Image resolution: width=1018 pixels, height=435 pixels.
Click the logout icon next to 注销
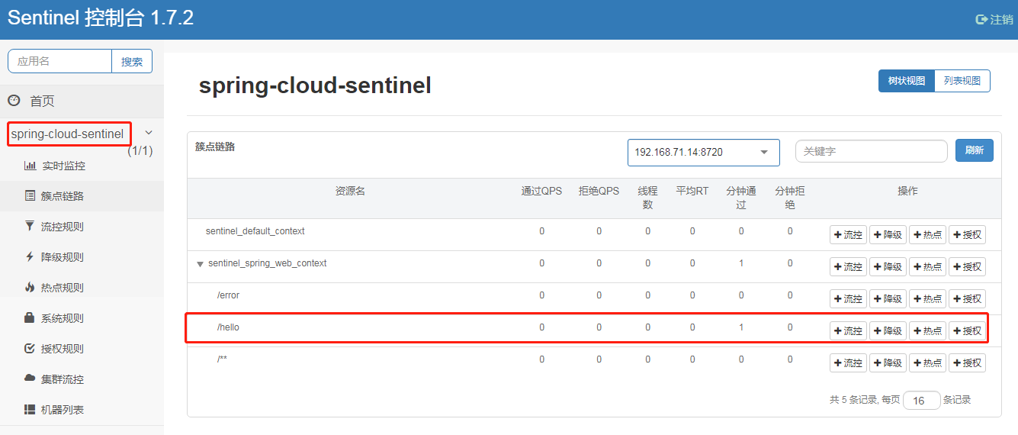point(981,20)
